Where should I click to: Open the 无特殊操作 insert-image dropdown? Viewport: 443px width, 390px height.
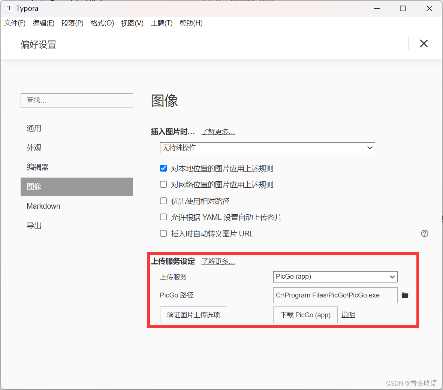267,148
